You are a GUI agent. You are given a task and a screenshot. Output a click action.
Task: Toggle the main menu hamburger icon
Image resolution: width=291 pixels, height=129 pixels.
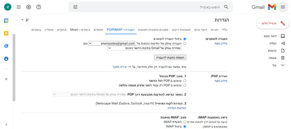click(283, 7)
